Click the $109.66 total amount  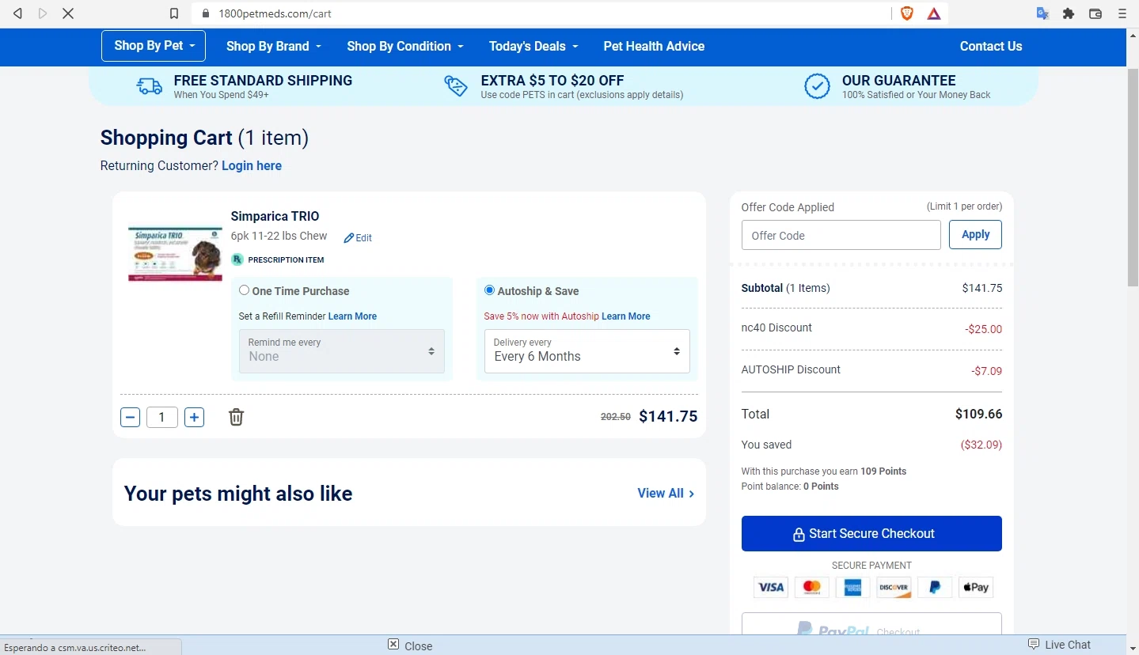coord(978,414)
